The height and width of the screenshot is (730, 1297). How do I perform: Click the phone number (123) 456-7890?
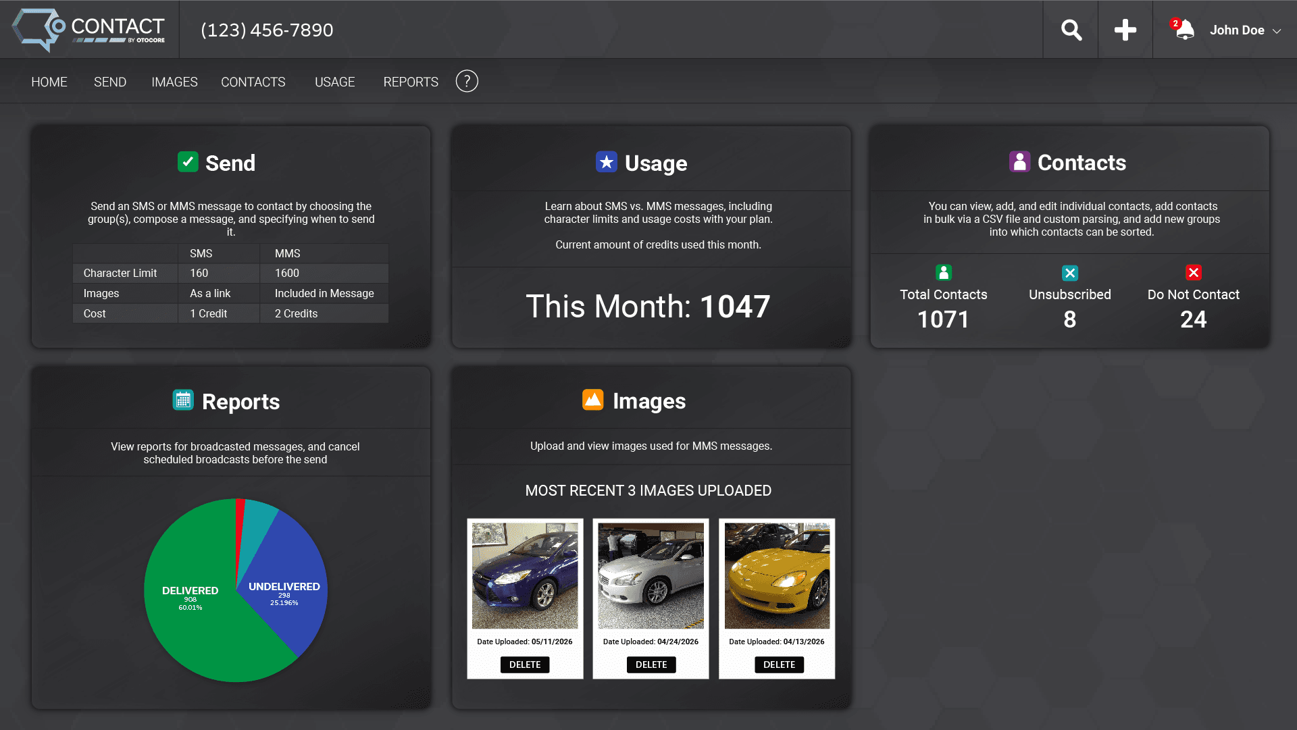pyautogui.click(x=267, y=30)
